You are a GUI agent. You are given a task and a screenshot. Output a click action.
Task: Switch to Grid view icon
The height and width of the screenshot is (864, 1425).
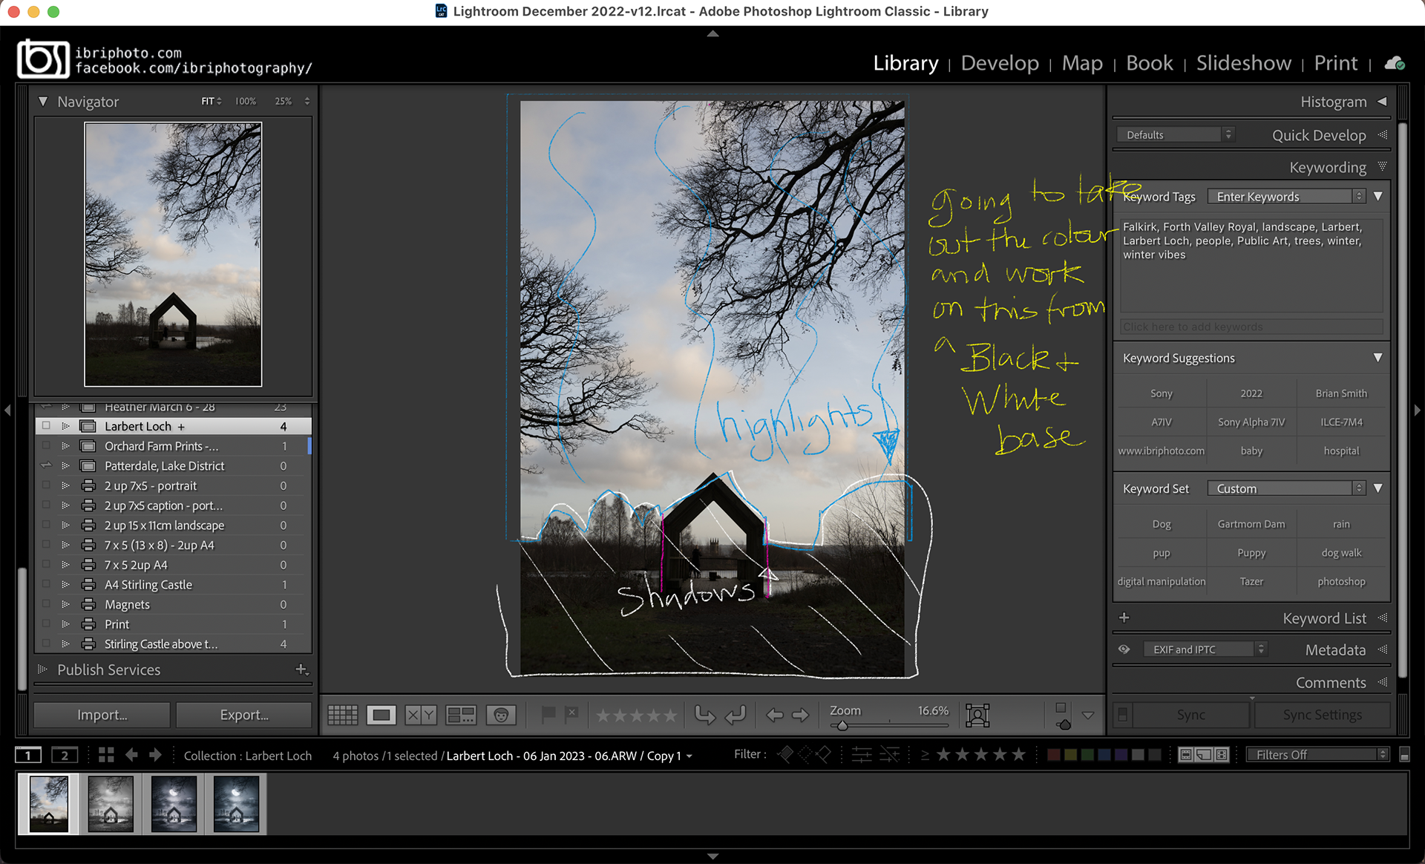click(x=342, y=715)
